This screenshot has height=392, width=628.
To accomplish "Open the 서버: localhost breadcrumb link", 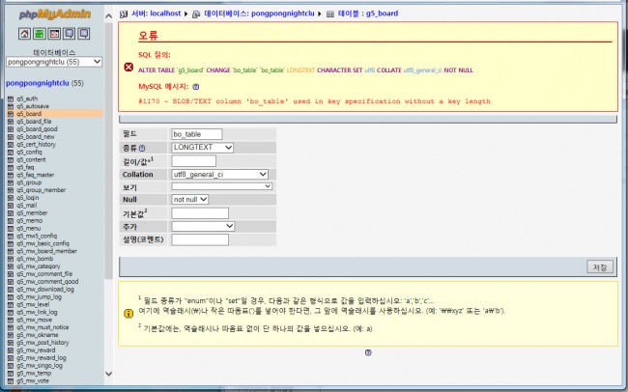I will (x=157, y=14).
